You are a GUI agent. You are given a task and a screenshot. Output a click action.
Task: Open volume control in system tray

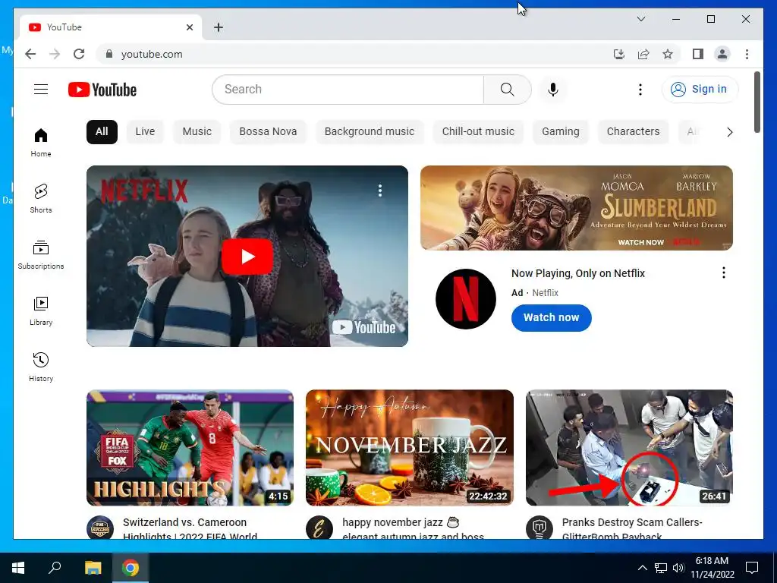click(x=679, y=568)
